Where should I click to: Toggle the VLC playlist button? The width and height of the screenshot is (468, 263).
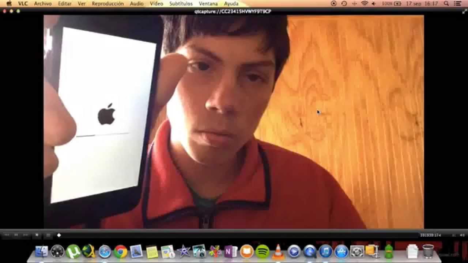(48, 235)
